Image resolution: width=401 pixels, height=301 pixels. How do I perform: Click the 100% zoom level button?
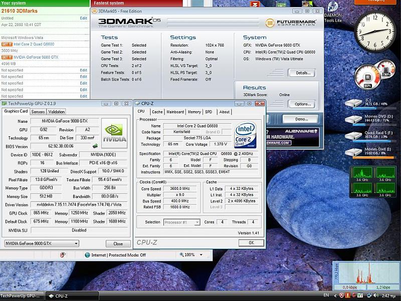(x=187, y=255)
